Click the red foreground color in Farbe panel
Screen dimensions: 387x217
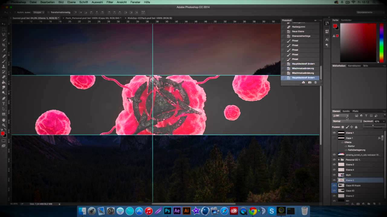tap(335, 26)
